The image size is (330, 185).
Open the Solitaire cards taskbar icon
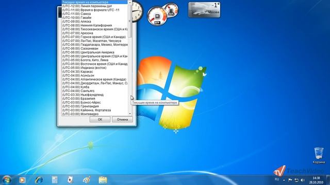click(70, 180)
